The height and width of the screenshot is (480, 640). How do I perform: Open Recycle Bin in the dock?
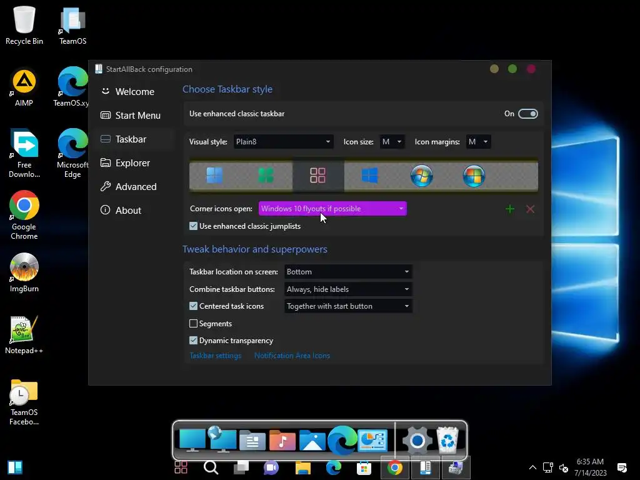pyautogui.click(x=447, y=440)
